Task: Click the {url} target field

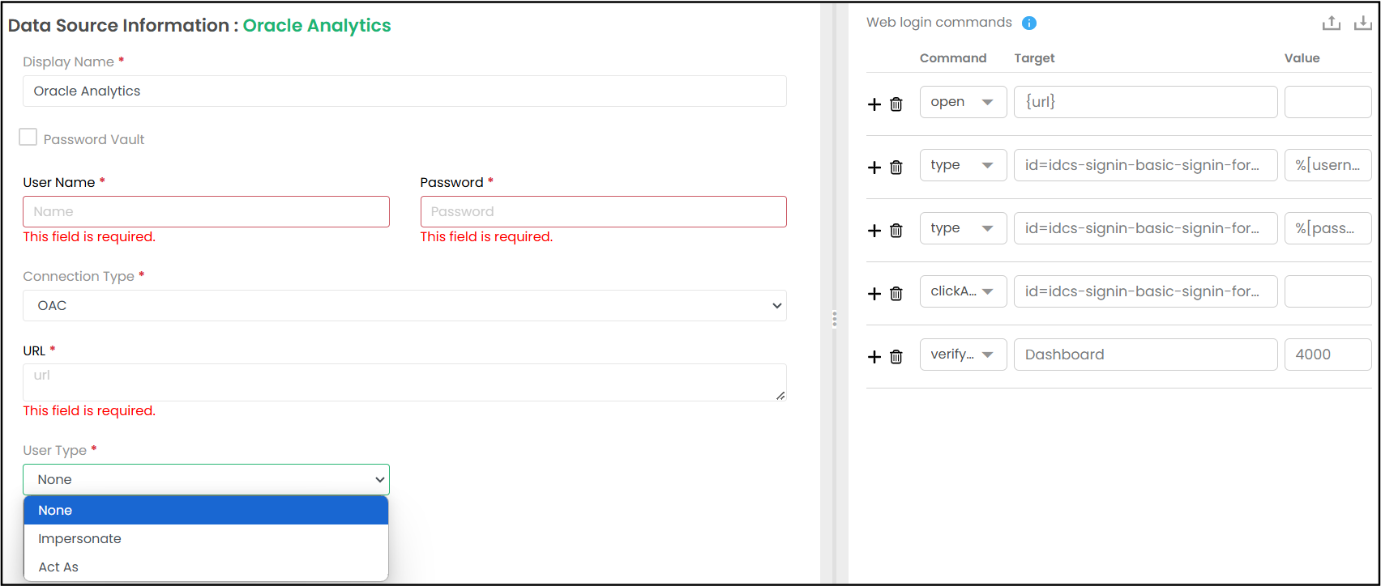Action: 1146,102
